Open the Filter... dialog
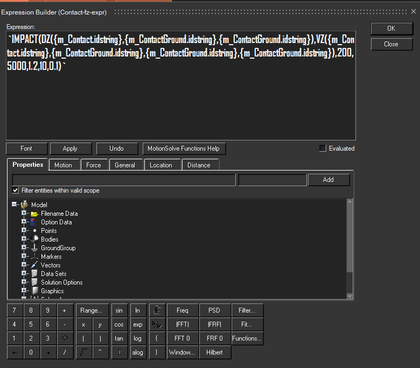Image resolution: width=420 pixels, height=368 pixels. coord(247,310)
